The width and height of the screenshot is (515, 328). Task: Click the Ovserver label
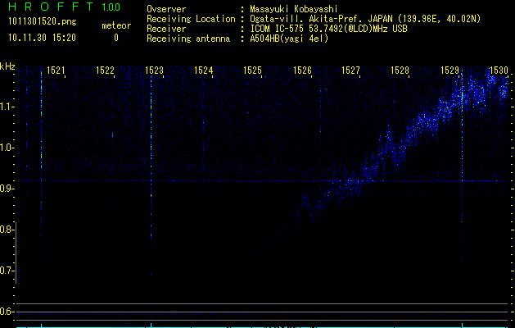click(166, 9)
